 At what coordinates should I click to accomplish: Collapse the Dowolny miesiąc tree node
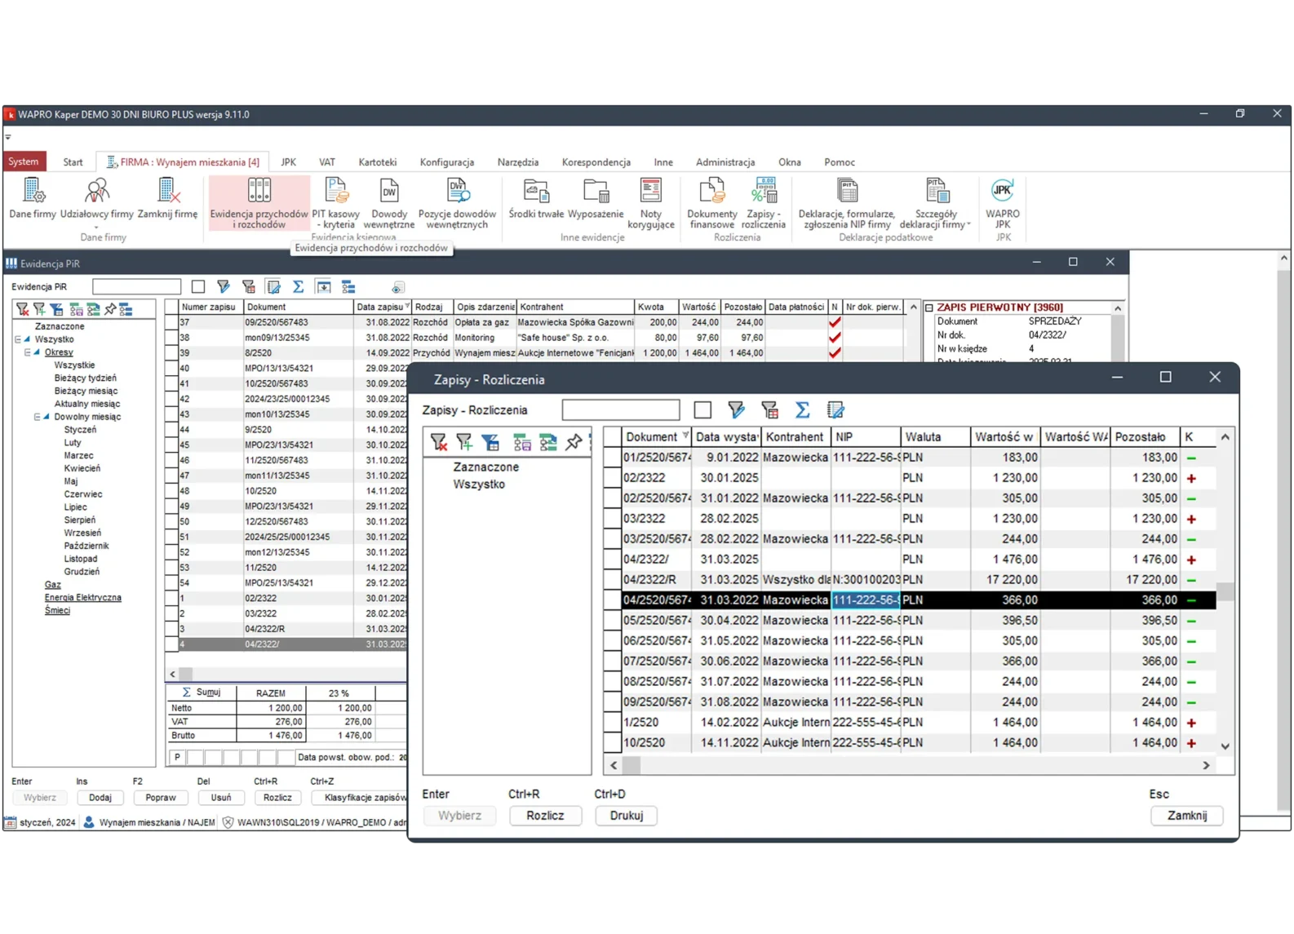[x=38, y=417]
